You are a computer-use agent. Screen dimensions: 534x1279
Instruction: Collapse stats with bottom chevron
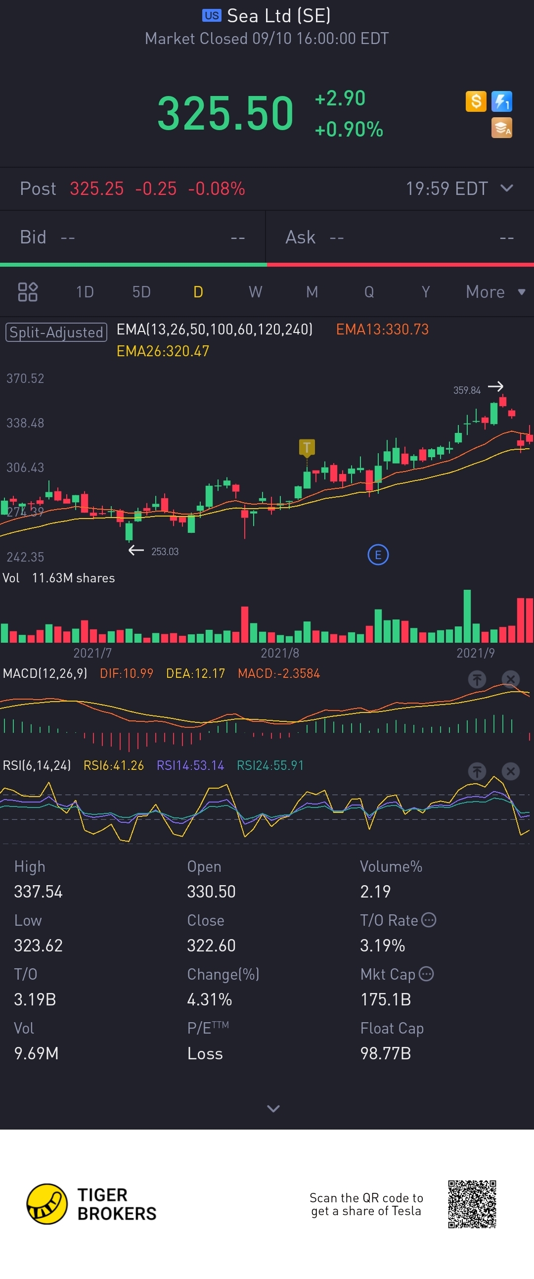coord(273,1108)
